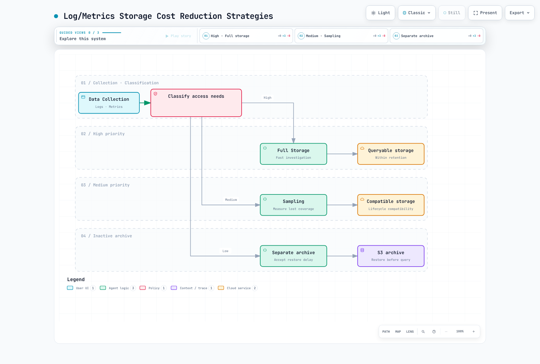The image size is (540, 364).
Task: Click the fullscreen icon in Present button
Action: click(x=476, y=13)
